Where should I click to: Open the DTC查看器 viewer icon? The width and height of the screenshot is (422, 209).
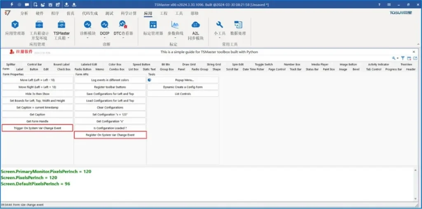point(123,25)
